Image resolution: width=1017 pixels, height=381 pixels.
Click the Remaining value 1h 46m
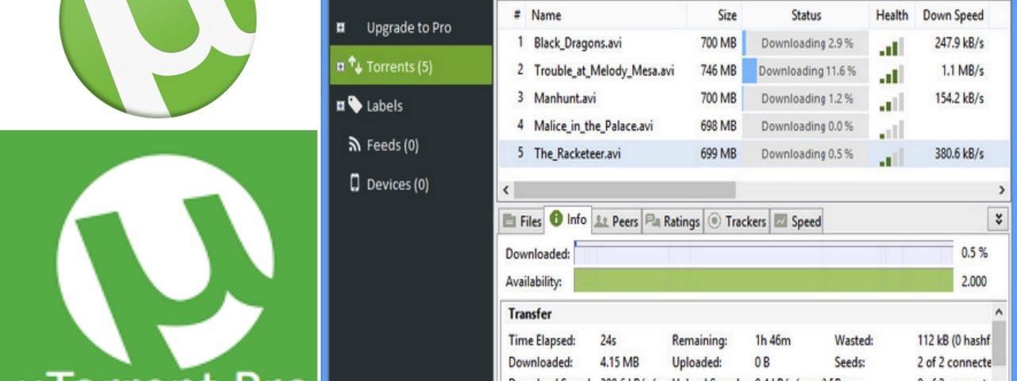point(771,341)
